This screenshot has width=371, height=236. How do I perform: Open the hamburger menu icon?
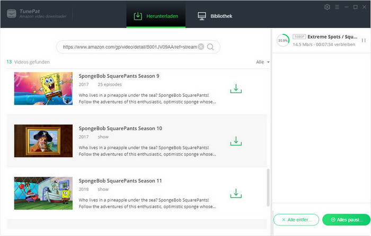(x=337, y=7)
